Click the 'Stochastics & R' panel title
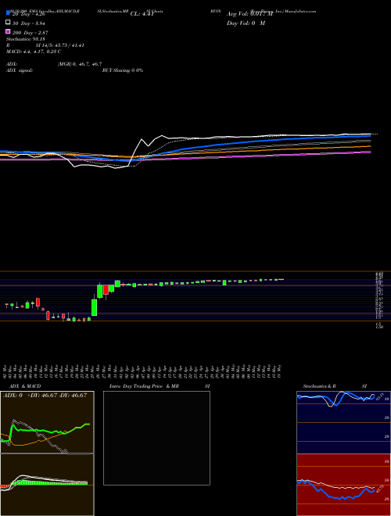391x516 pixels. tap(319, 386)
